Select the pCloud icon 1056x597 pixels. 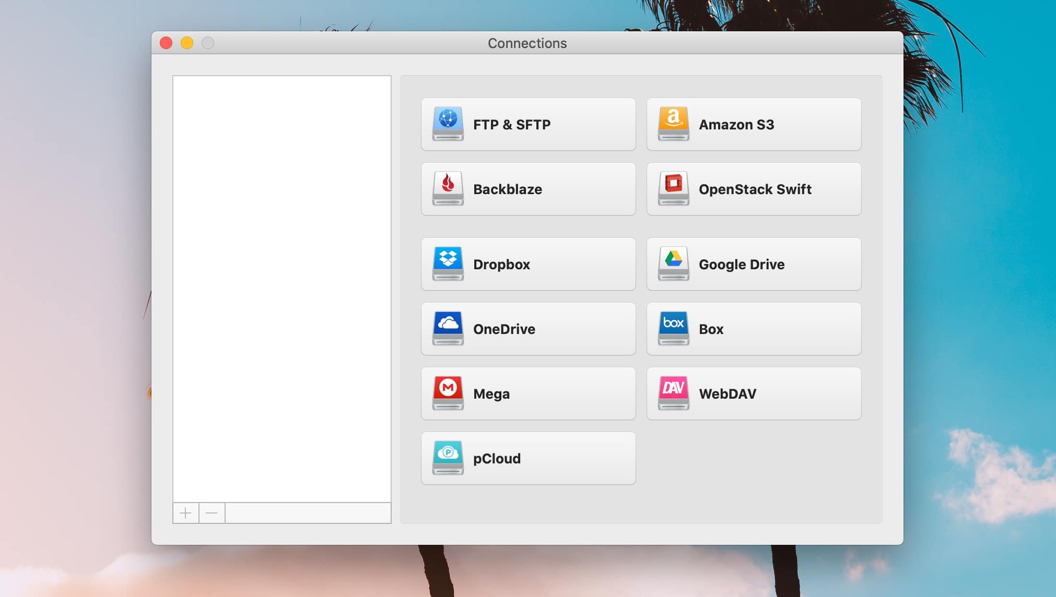click(447, 458)
